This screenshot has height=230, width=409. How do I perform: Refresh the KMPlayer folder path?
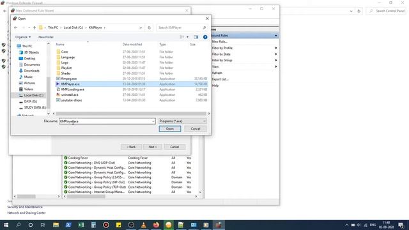point(149,27)
